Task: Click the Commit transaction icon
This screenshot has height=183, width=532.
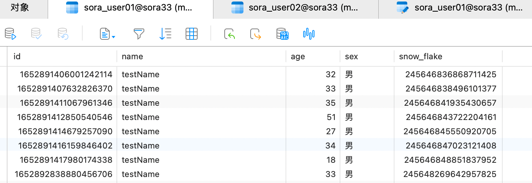Action: [36, 34]
